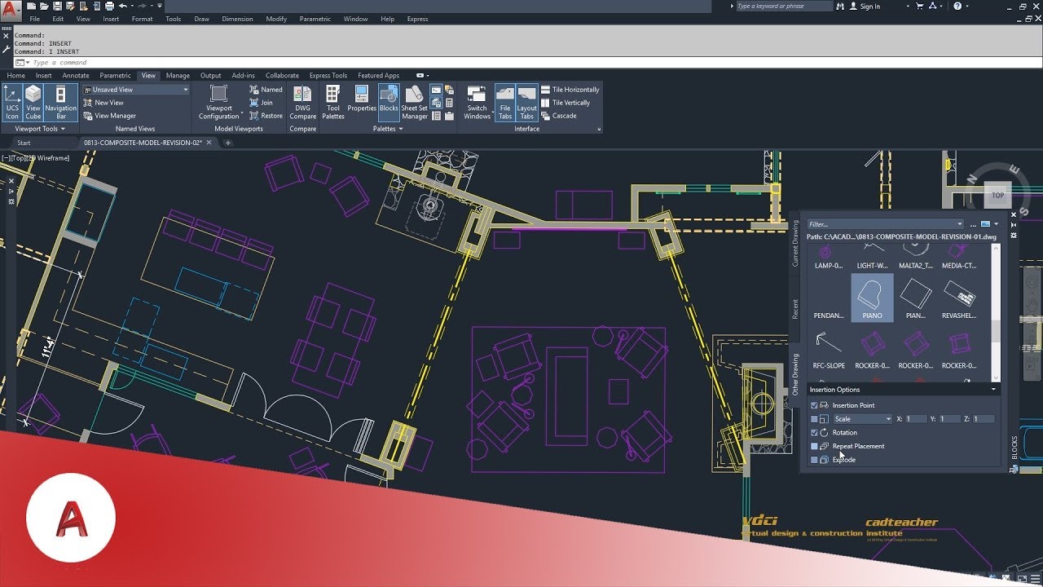Click the new drawing tab plus button
Image resolution: width=1043 pixels, height=587 pixels.
click(x=228, y=143)
